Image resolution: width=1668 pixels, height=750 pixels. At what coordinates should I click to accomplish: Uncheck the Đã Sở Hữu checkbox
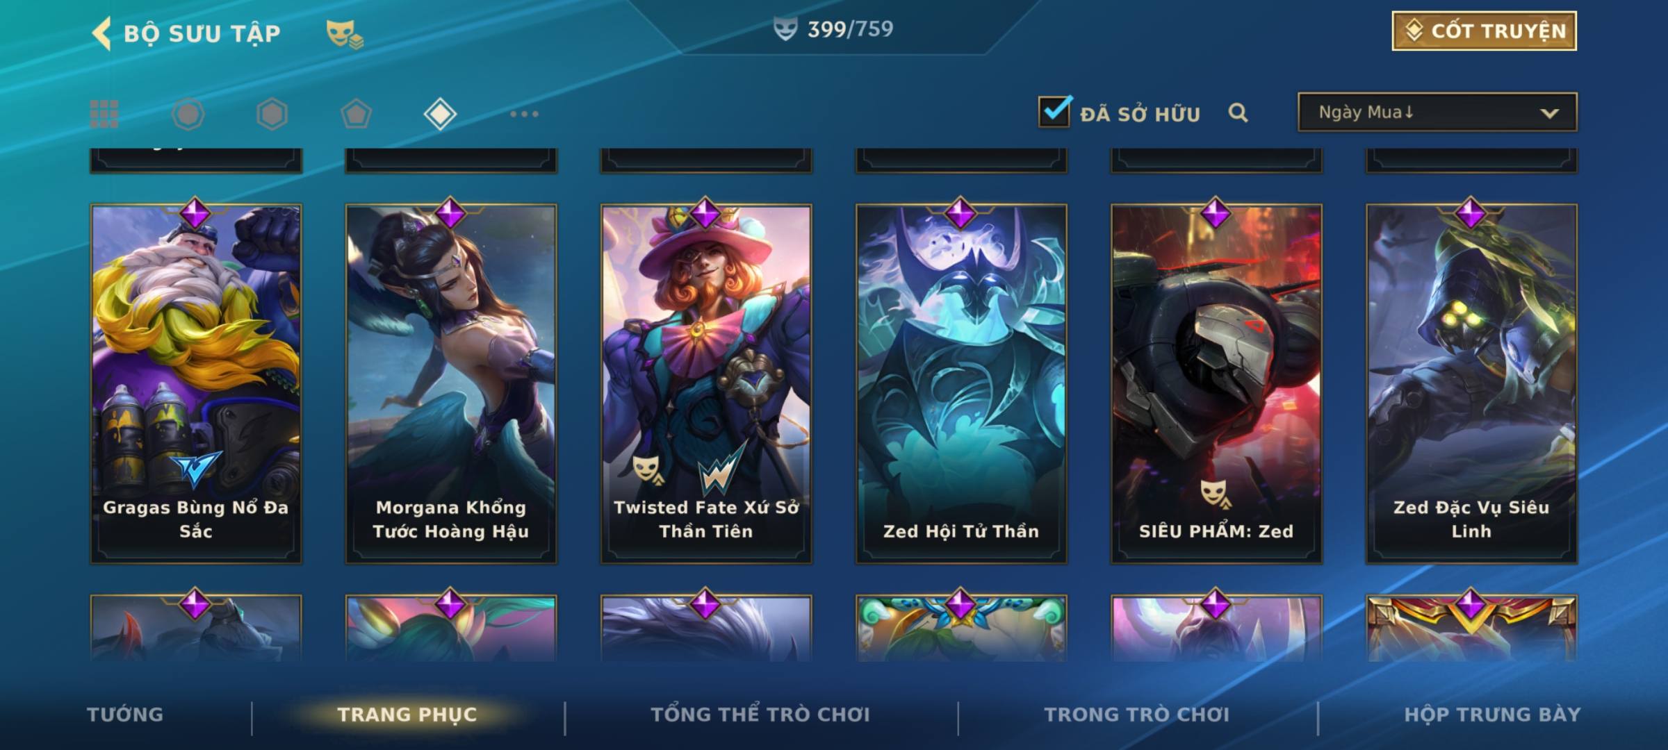1054,111
